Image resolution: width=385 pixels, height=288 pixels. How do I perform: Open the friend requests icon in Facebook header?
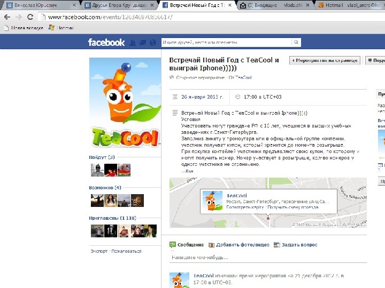(133, 43)
